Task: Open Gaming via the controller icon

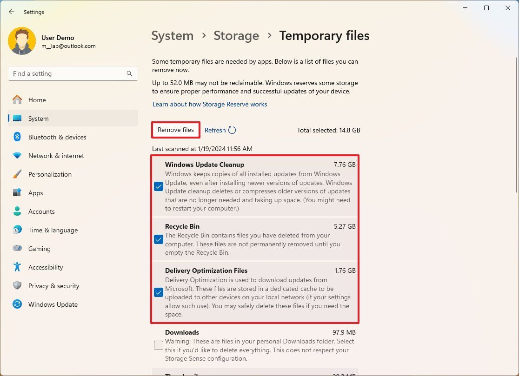Action: click(17, 249)
